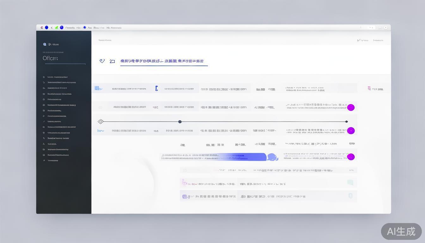Toggle the magenta status badge on the top row

[351, 107]
